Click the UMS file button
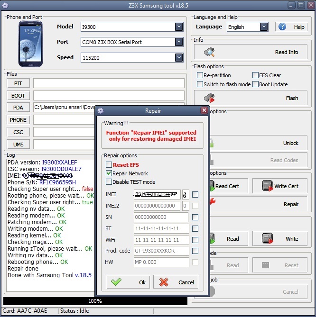This screenshot has width=316, height=317. 18,145
